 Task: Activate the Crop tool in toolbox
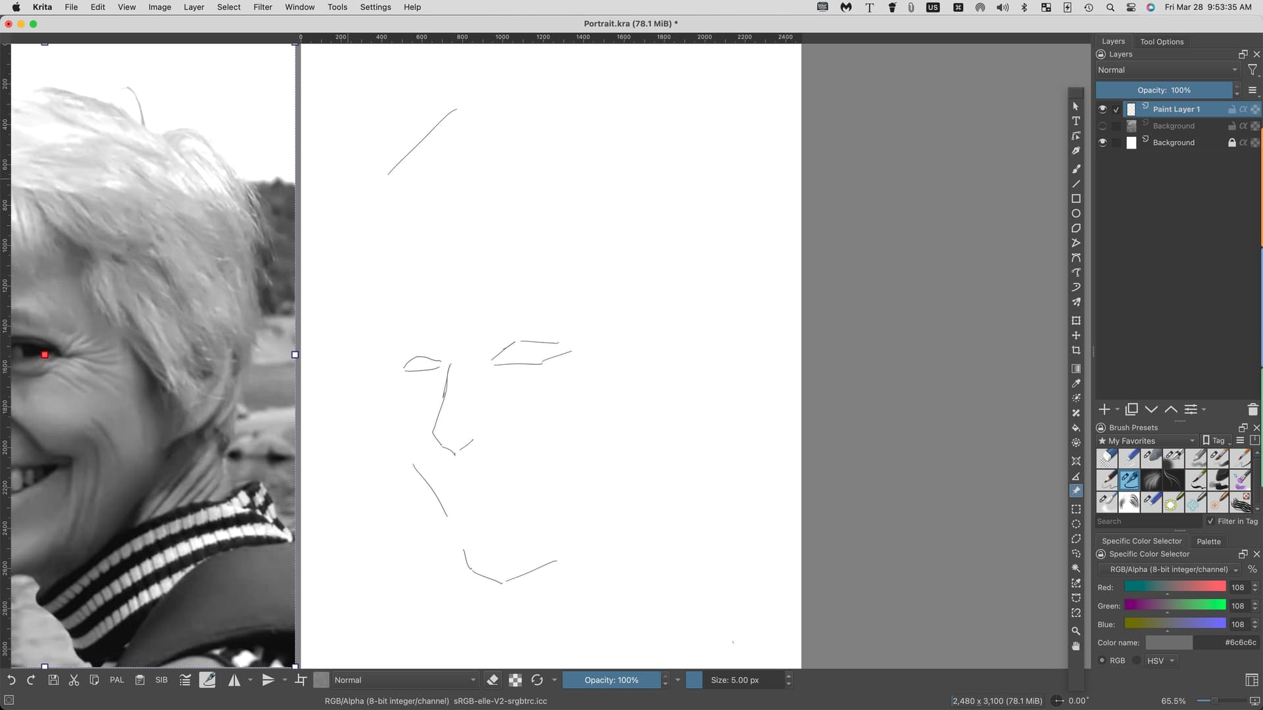tap(1076, 350)
